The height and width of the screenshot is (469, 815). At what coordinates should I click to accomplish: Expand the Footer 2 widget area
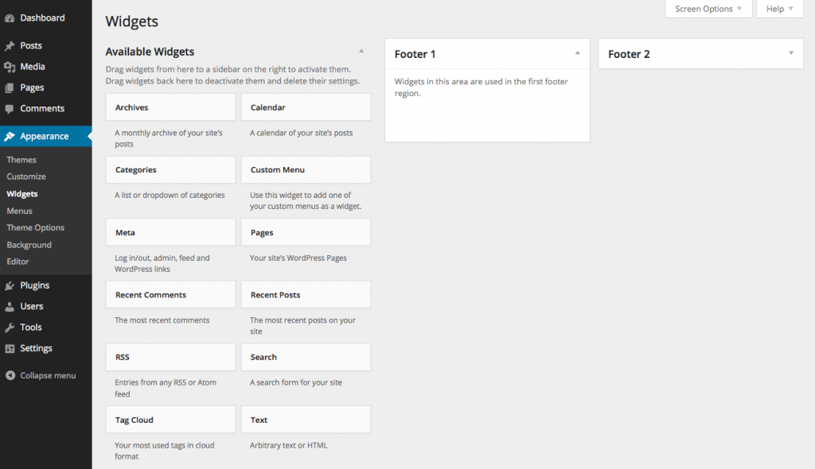[790, 53]
